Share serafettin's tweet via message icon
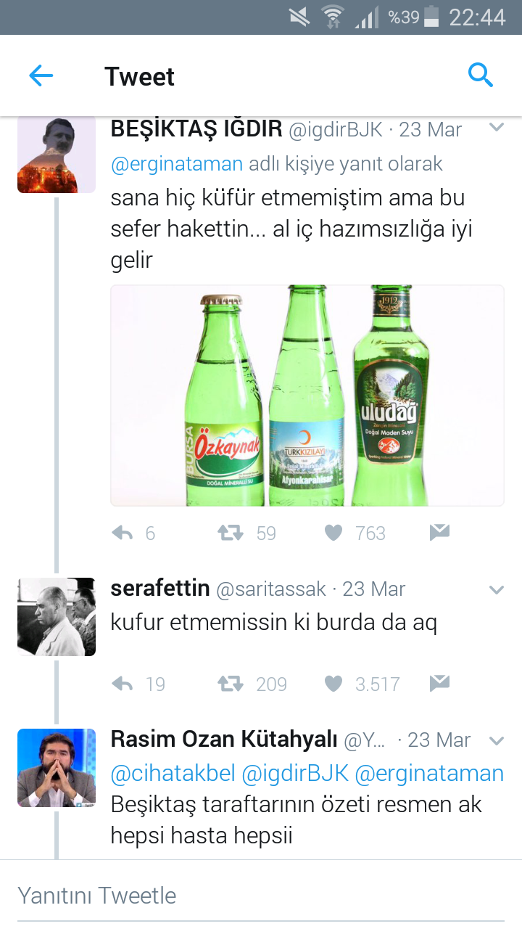This screenshot has width=522, height=929. [439, 684]
